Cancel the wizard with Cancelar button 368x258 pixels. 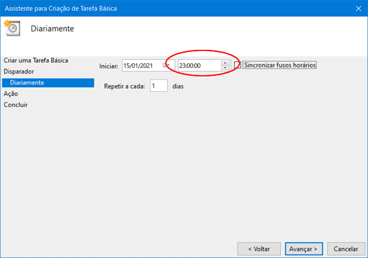pyautogui.click(x=345, y=248)
